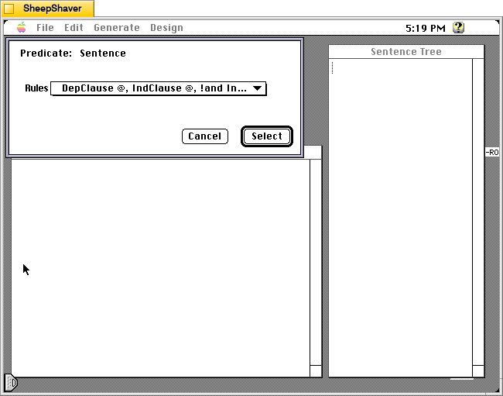Click the Help balloon icon in menu bar
Screen dimensions: 503x396
coord(458,28)
